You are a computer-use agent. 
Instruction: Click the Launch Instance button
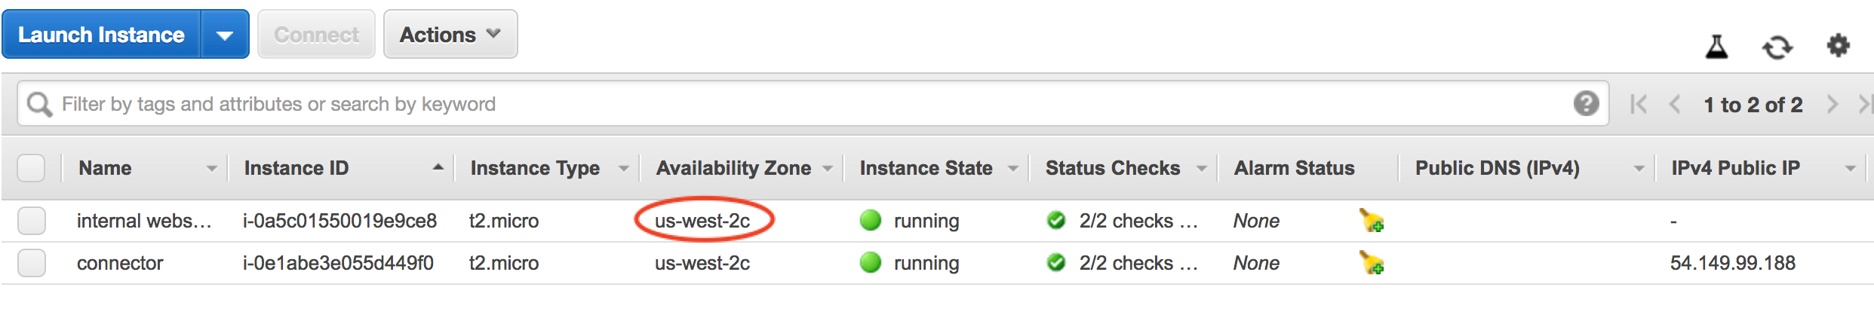click(101, 35)
